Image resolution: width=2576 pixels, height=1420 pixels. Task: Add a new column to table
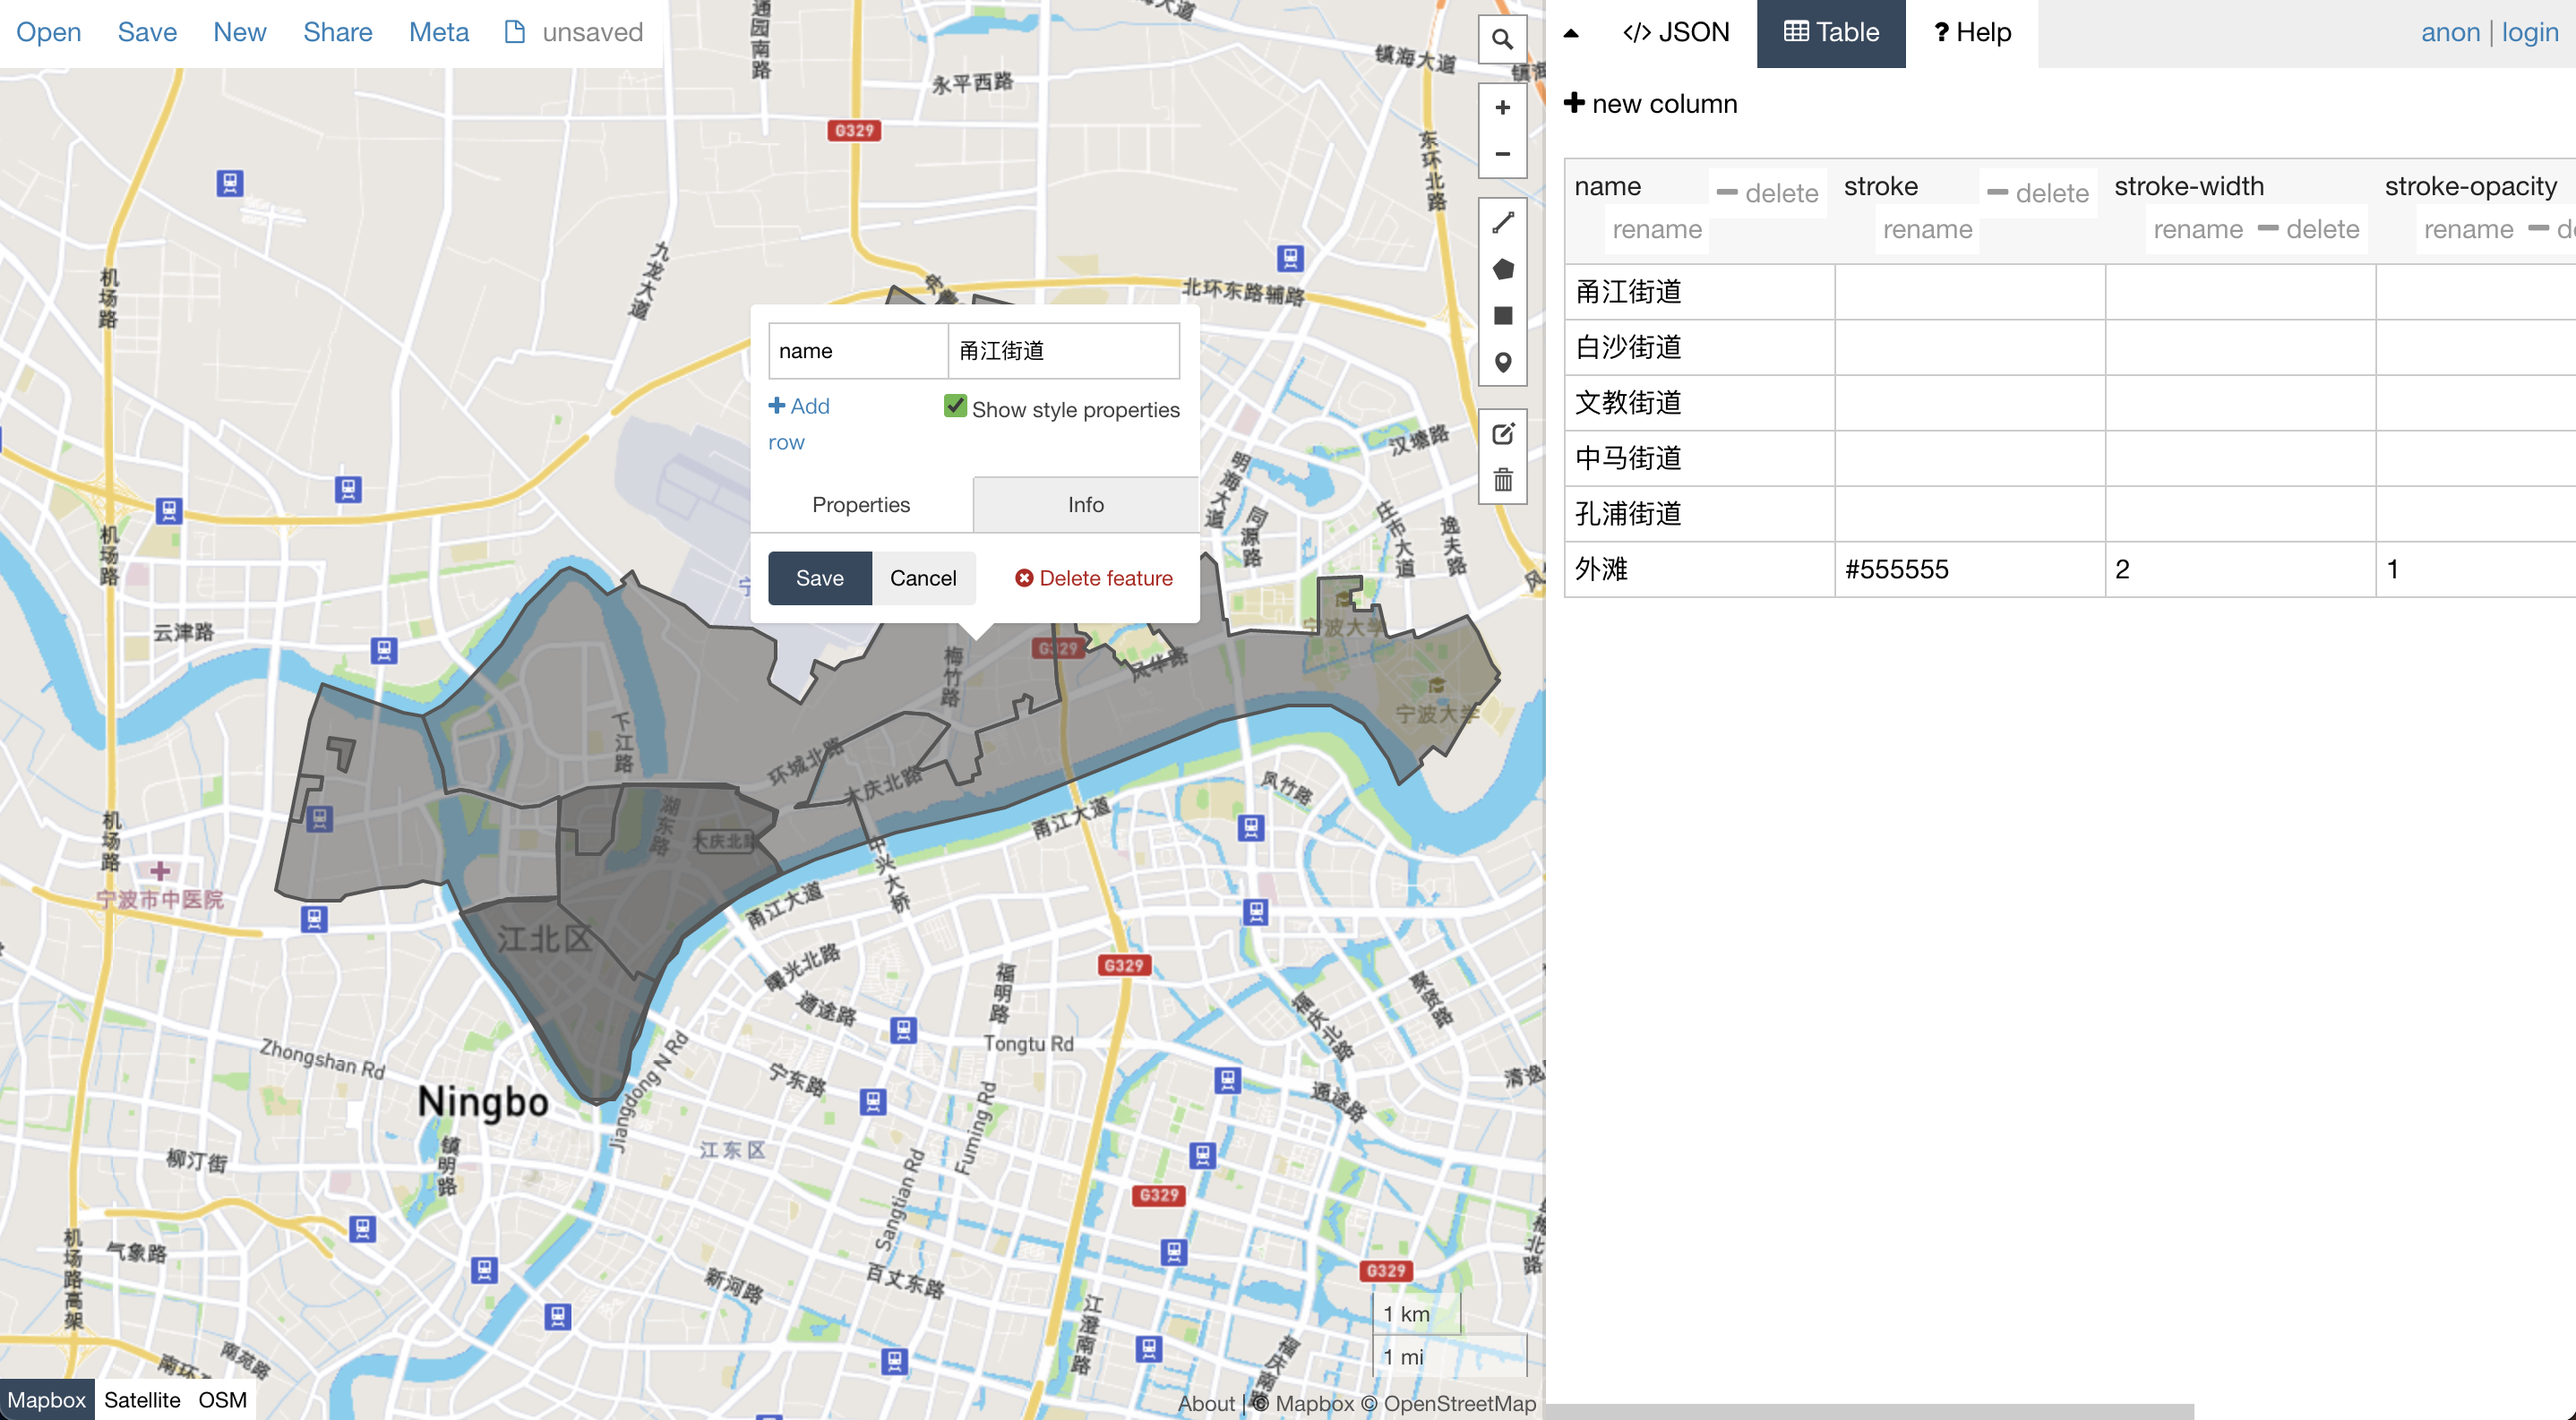[1651, 104]
